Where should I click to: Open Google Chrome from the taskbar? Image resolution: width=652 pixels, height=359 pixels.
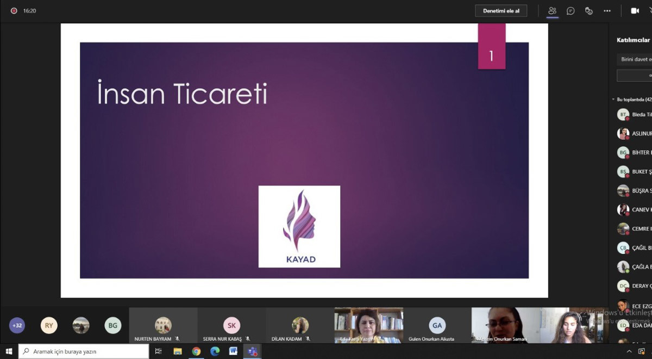196,351
